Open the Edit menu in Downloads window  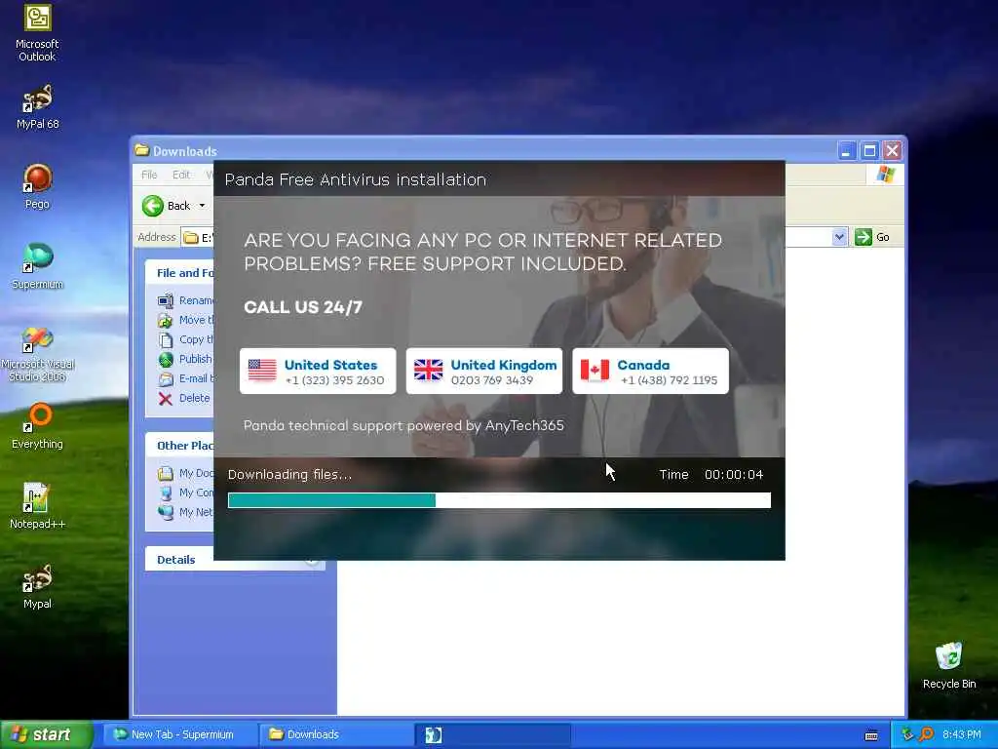180,175
